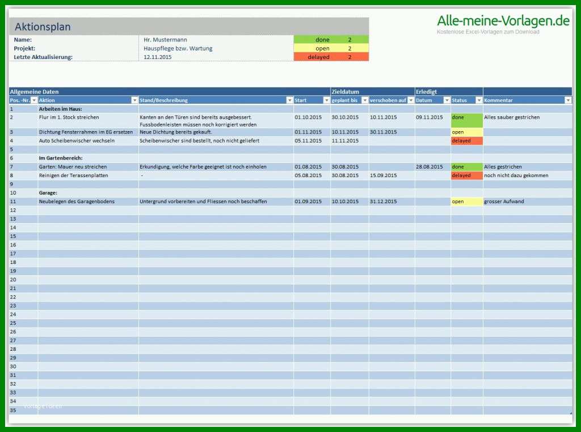Select 'Neue Dichtung bereits gekauft.' description cell

click(x=216, y=132)
